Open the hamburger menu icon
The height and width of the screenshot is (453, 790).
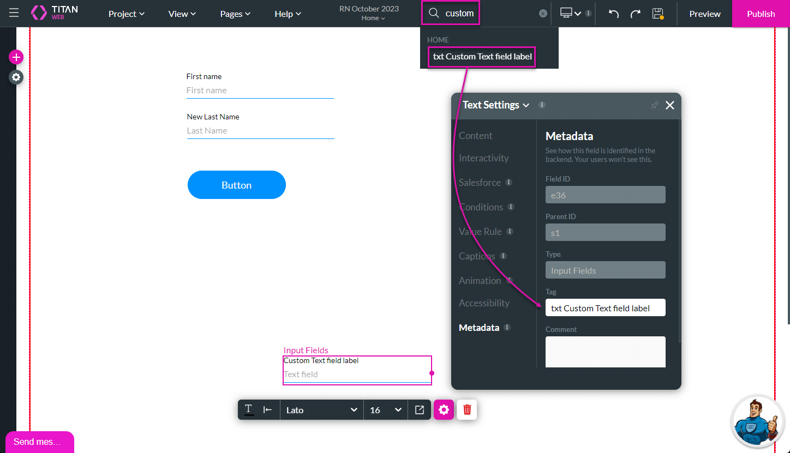[14, 13]
